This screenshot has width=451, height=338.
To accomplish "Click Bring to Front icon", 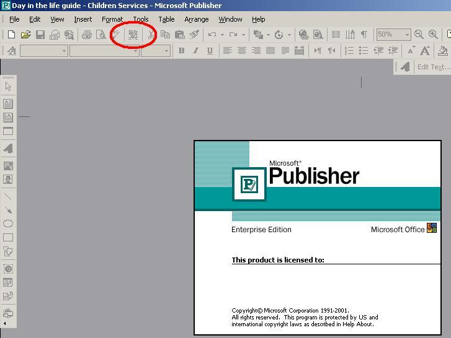I will click(x=258, y=35).
